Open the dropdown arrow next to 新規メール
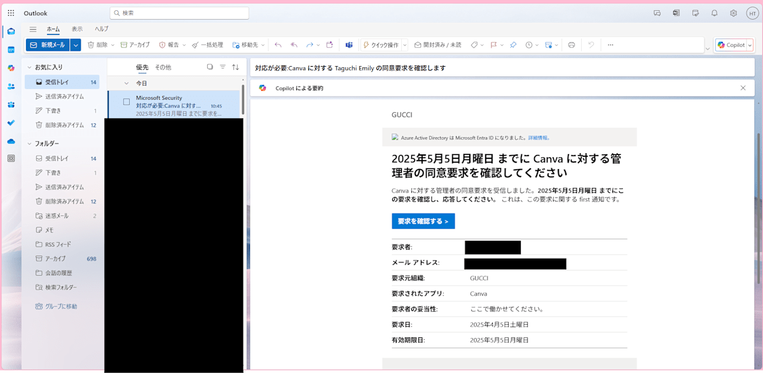The height and width of the screenshot is (373, 763). 76,45
